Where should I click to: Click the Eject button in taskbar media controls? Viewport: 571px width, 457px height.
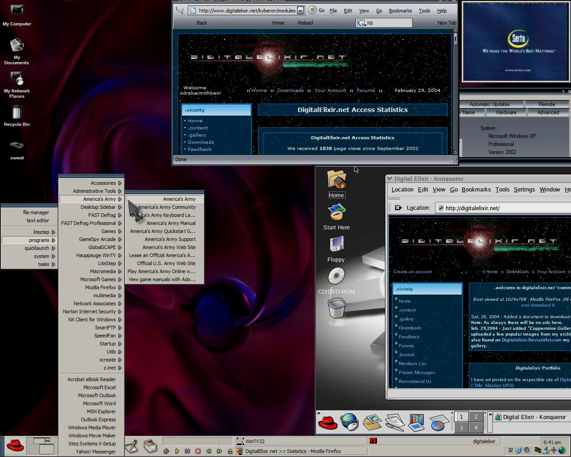pos(230,451)
